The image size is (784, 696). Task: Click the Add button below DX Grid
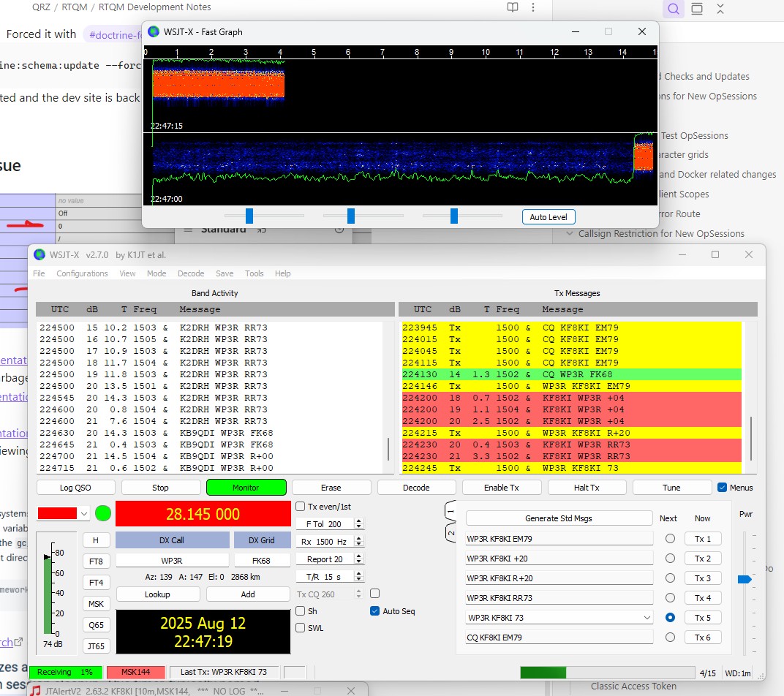click(248, 594)
